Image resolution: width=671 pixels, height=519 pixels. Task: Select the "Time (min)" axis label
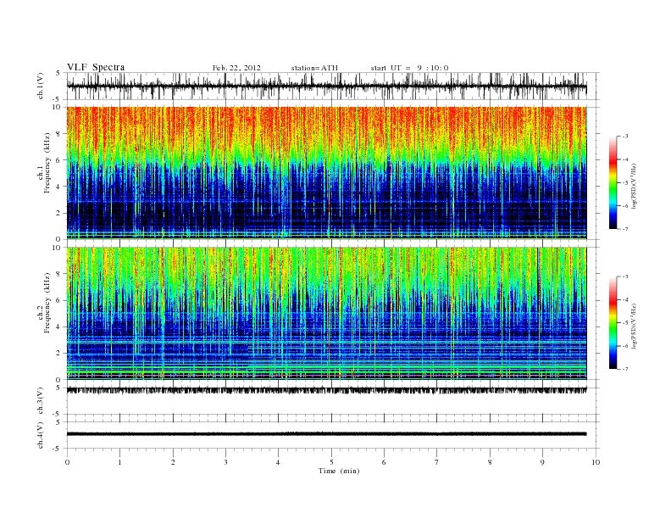[339, 471]
